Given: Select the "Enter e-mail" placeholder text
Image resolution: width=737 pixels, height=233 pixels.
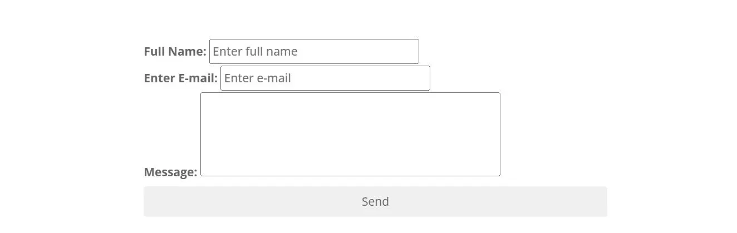Looking at the screenshot, I should point(257,78).
